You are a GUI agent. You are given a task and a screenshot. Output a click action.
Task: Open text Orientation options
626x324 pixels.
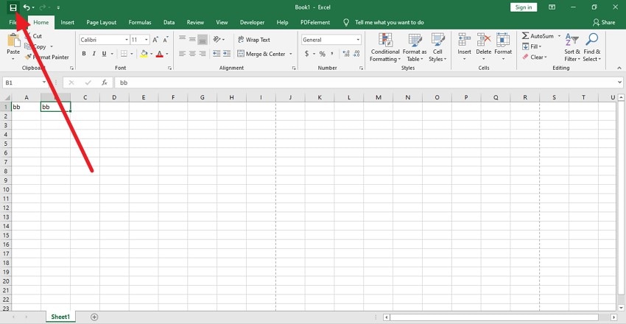coord(219,39)
